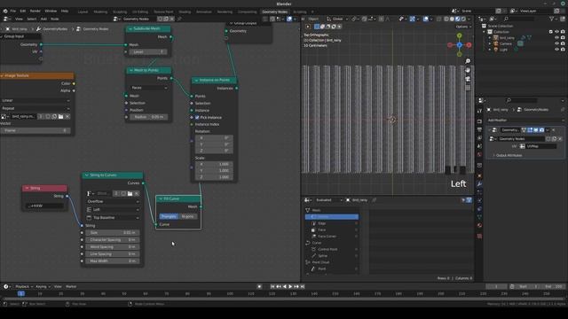
Task: Toggle the Pick Instance checkbox
Action: point(197,117)
